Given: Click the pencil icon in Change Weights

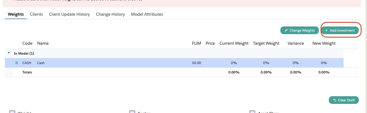Looking at the screenshot, I should 286,30.
